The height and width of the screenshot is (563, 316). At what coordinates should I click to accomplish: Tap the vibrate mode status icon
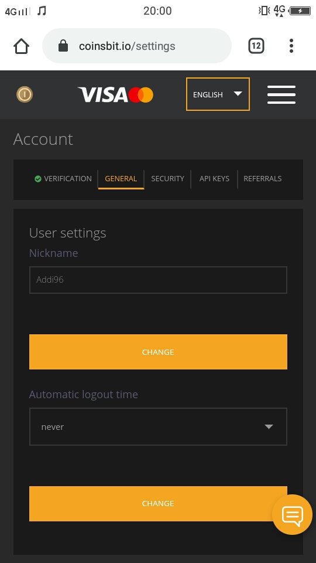click(x=264, y=11)
